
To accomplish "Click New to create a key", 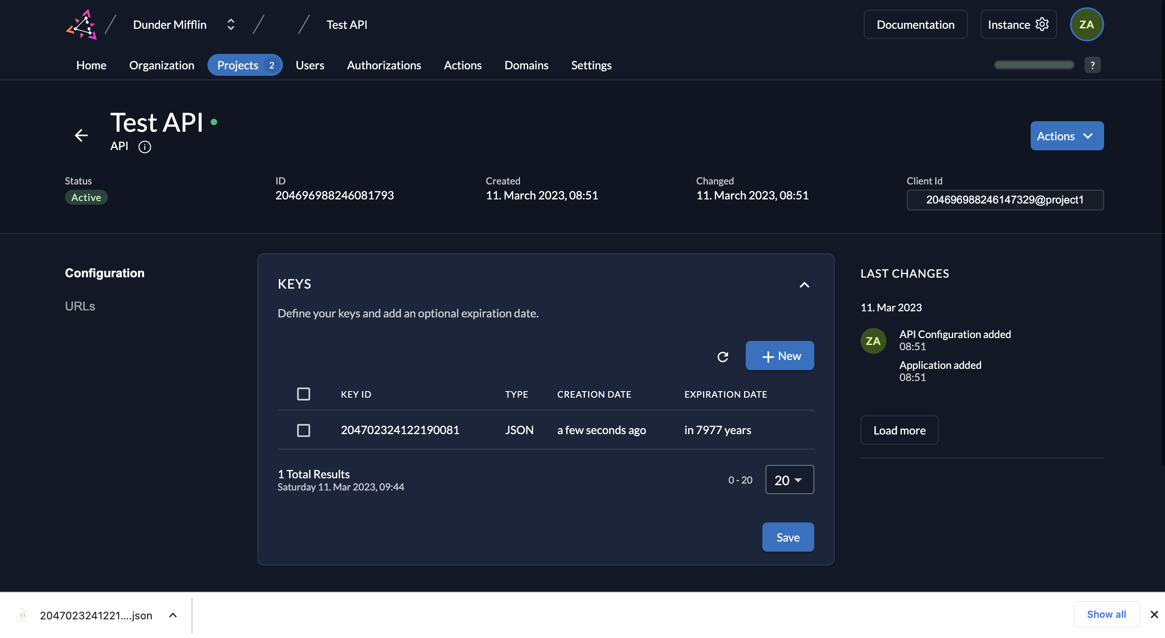I will (x=779, y=356).
